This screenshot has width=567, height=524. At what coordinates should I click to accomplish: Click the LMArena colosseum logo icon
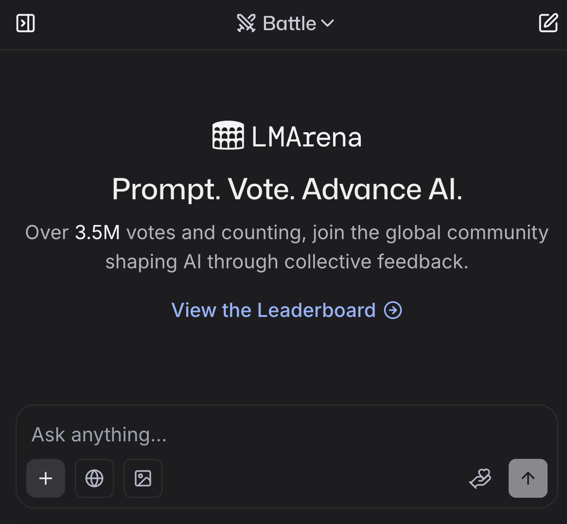228,136
